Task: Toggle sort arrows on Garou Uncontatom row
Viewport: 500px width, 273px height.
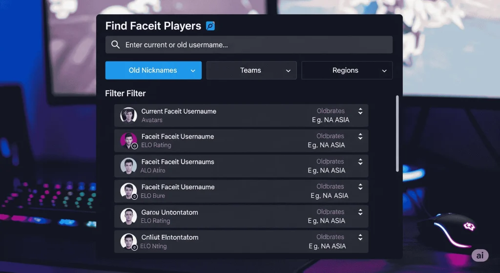Action: point(360,212)
